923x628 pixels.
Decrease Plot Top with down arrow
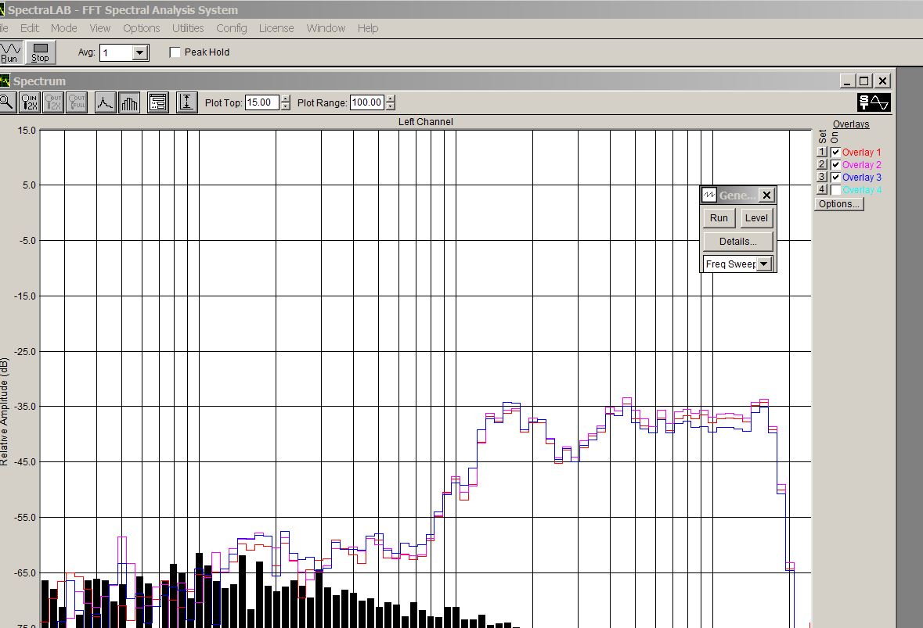click(x=286, y=106)
